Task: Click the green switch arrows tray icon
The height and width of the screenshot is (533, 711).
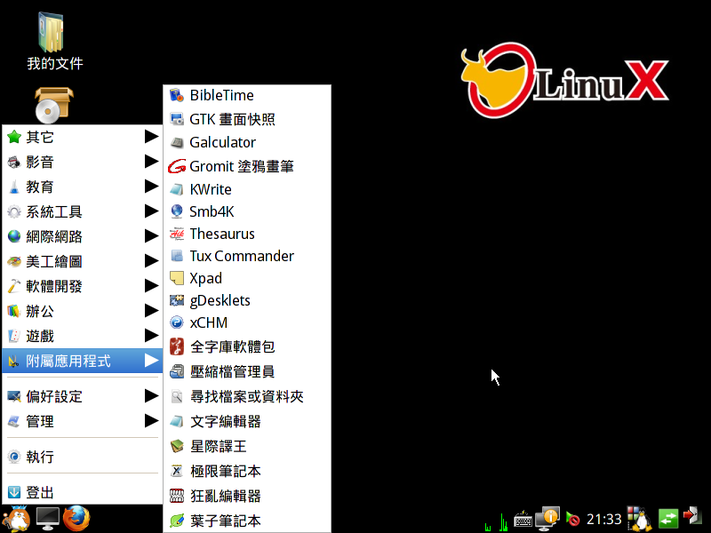Action: coord(667,518)
